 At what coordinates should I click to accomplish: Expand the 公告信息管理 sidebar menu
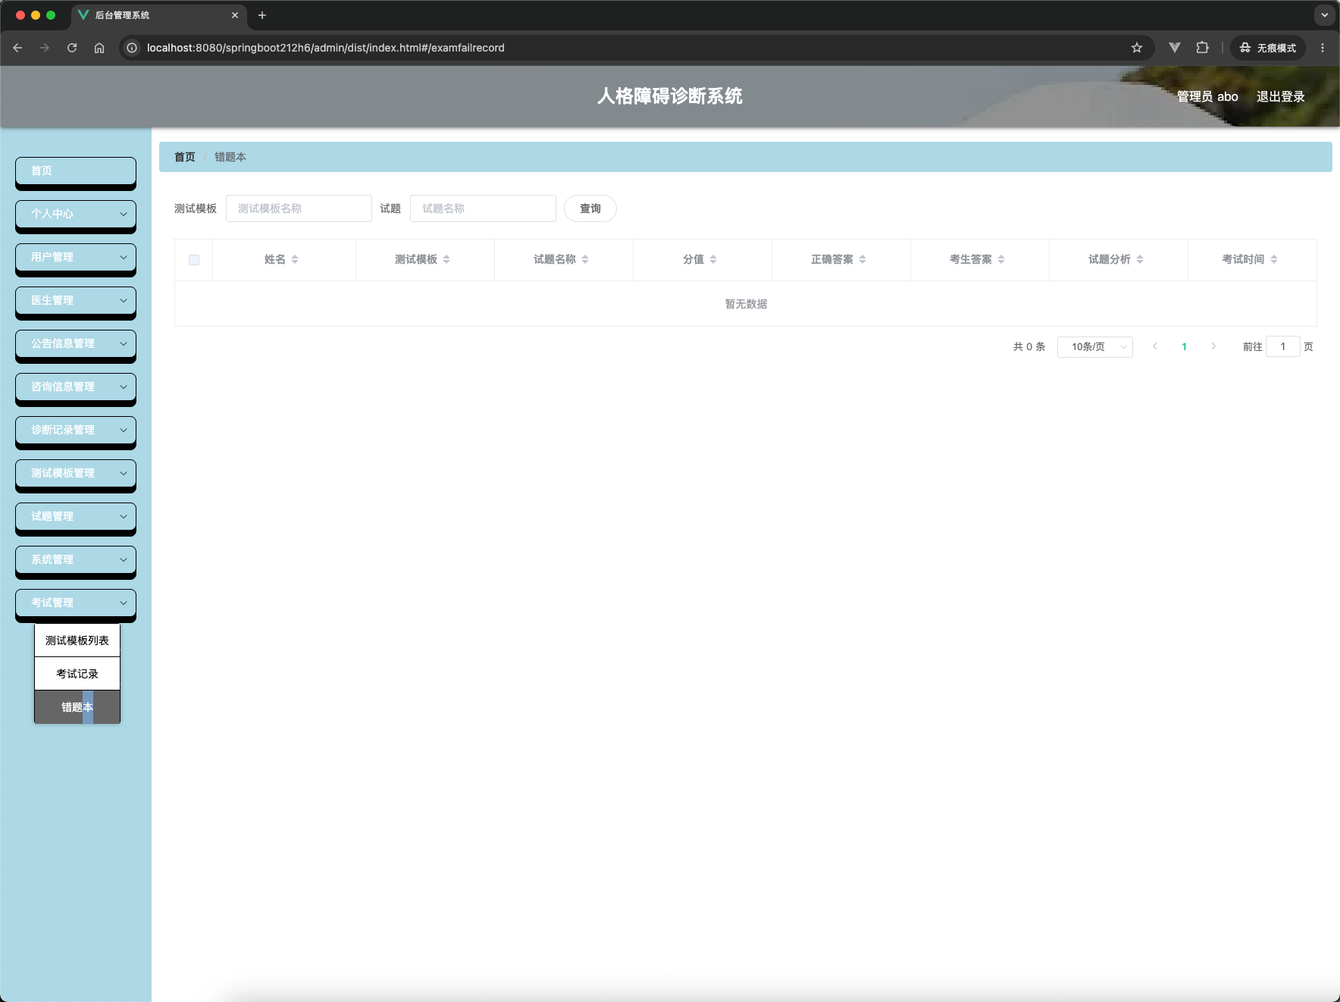(76, 343)
